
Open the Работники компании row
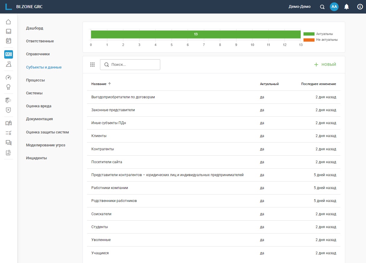pos(110,188)
